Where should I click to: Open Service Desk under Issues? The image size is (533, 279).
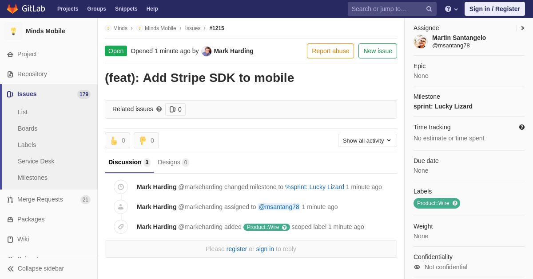click(36, 161)
